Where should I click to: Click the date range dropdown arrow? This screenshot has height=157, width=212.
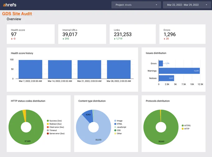[206, 5]
